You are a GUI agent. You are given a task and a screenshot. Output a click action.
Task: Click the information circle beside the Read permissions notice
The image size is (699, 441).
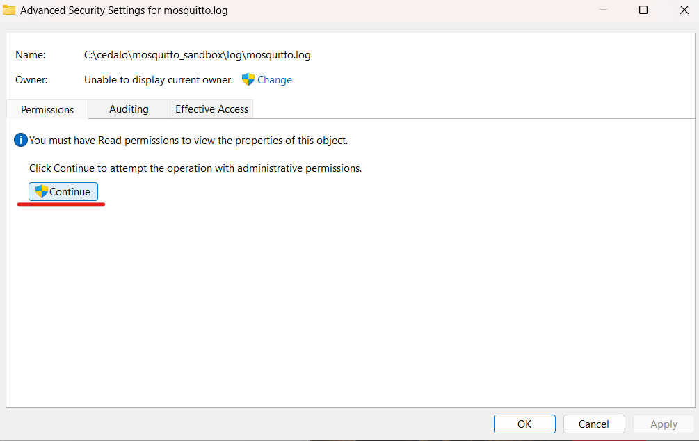[20, 140]
